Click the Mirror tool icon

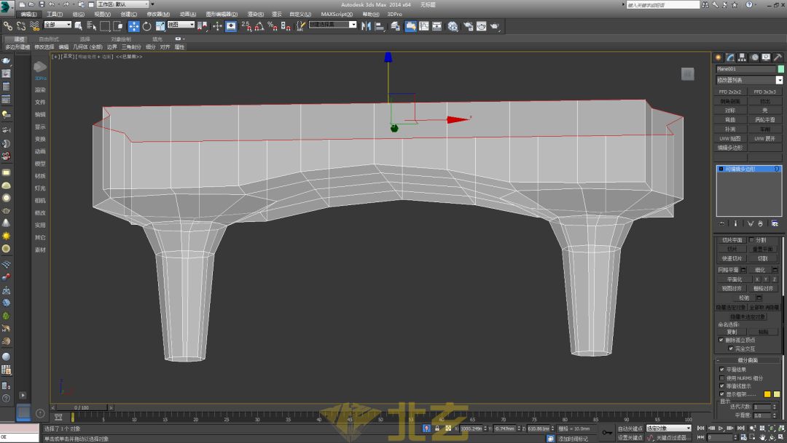[x=367, y=26]
